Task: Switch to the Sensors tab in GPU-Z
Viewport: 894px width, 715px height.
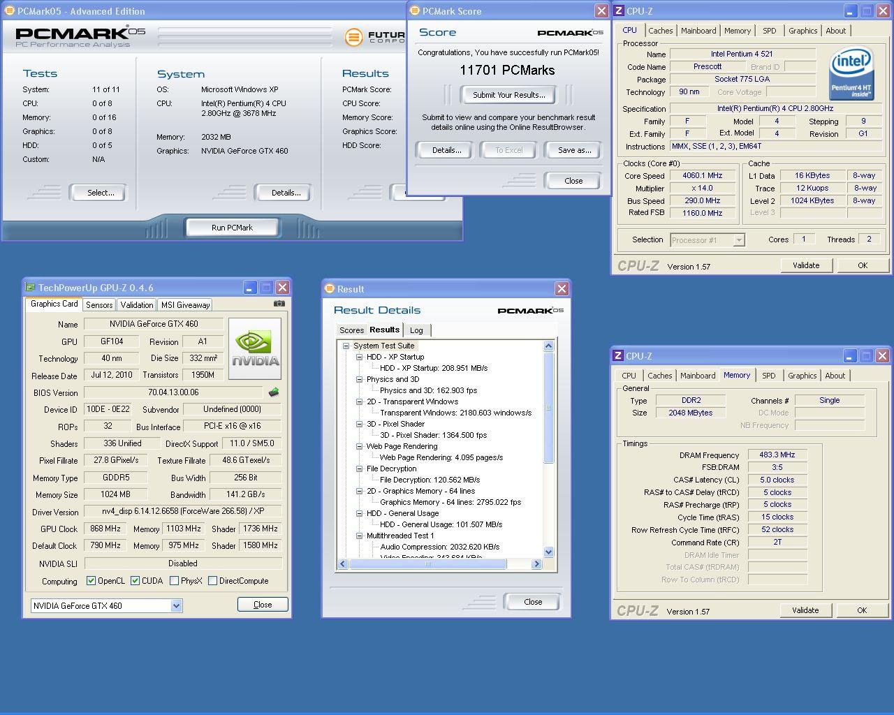Action: (99, 305)
